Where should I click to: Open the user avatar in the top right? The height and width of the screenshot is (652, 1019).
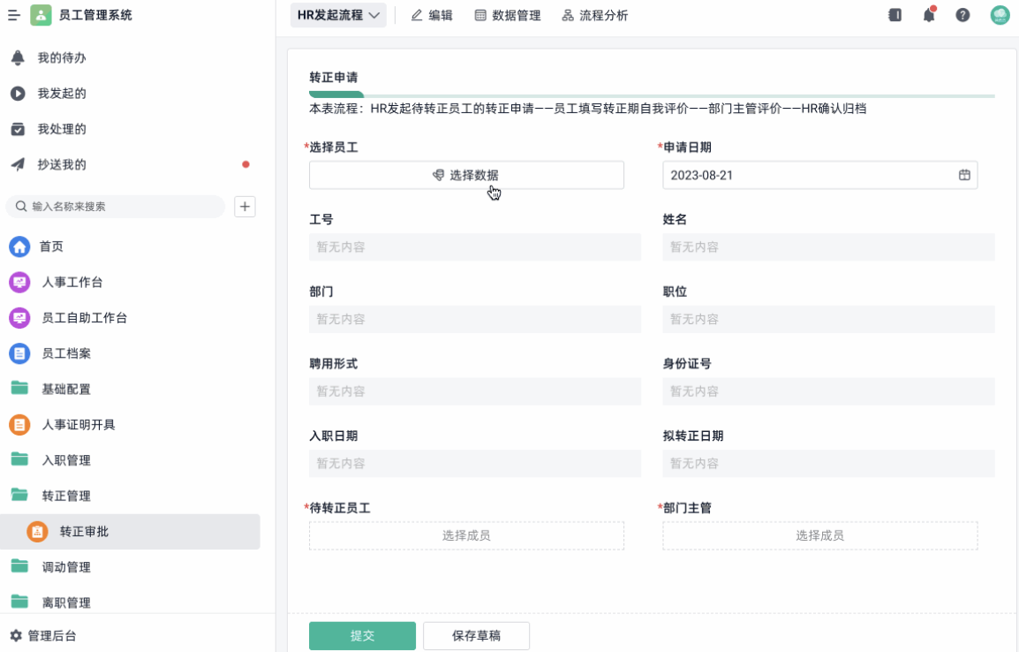click(999, 15)
